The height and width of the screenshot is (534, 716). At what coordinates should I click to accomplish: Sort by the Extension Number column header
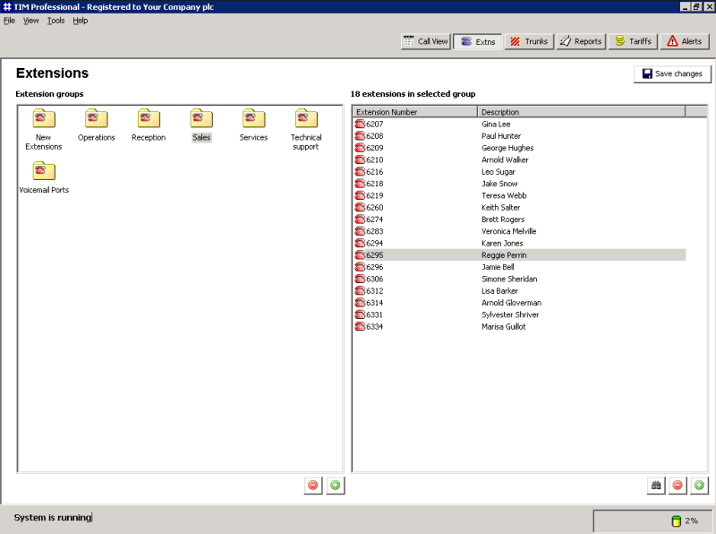pyautogui.click(x=413, y=112)
